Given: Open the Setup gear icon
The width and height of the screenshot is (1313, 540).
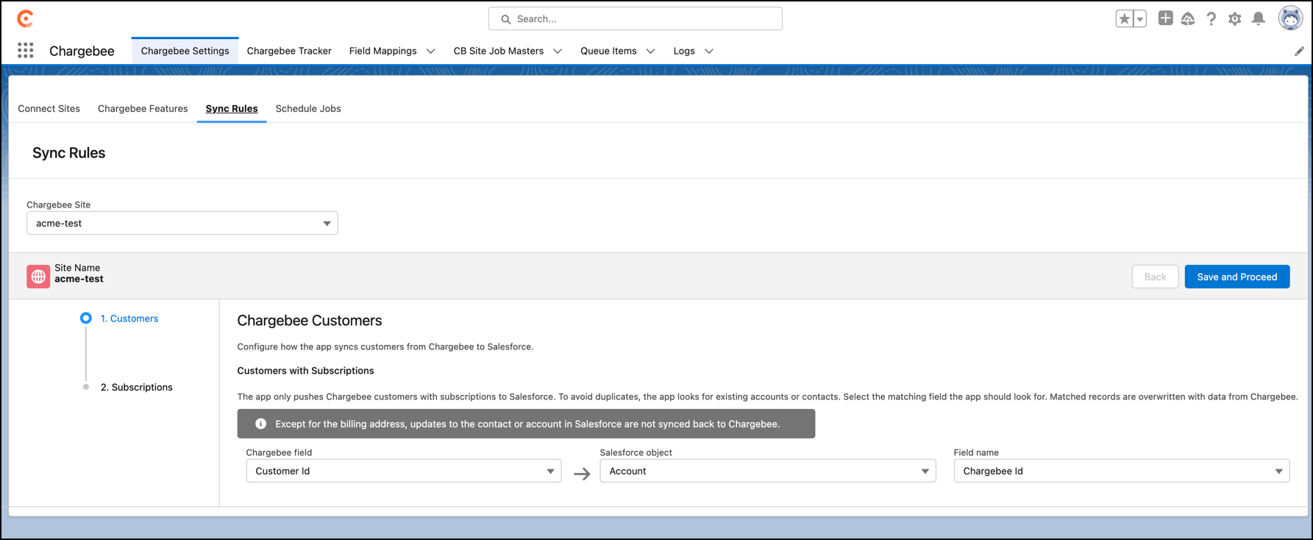Looking at the screenshot, I should (1234, 19).
